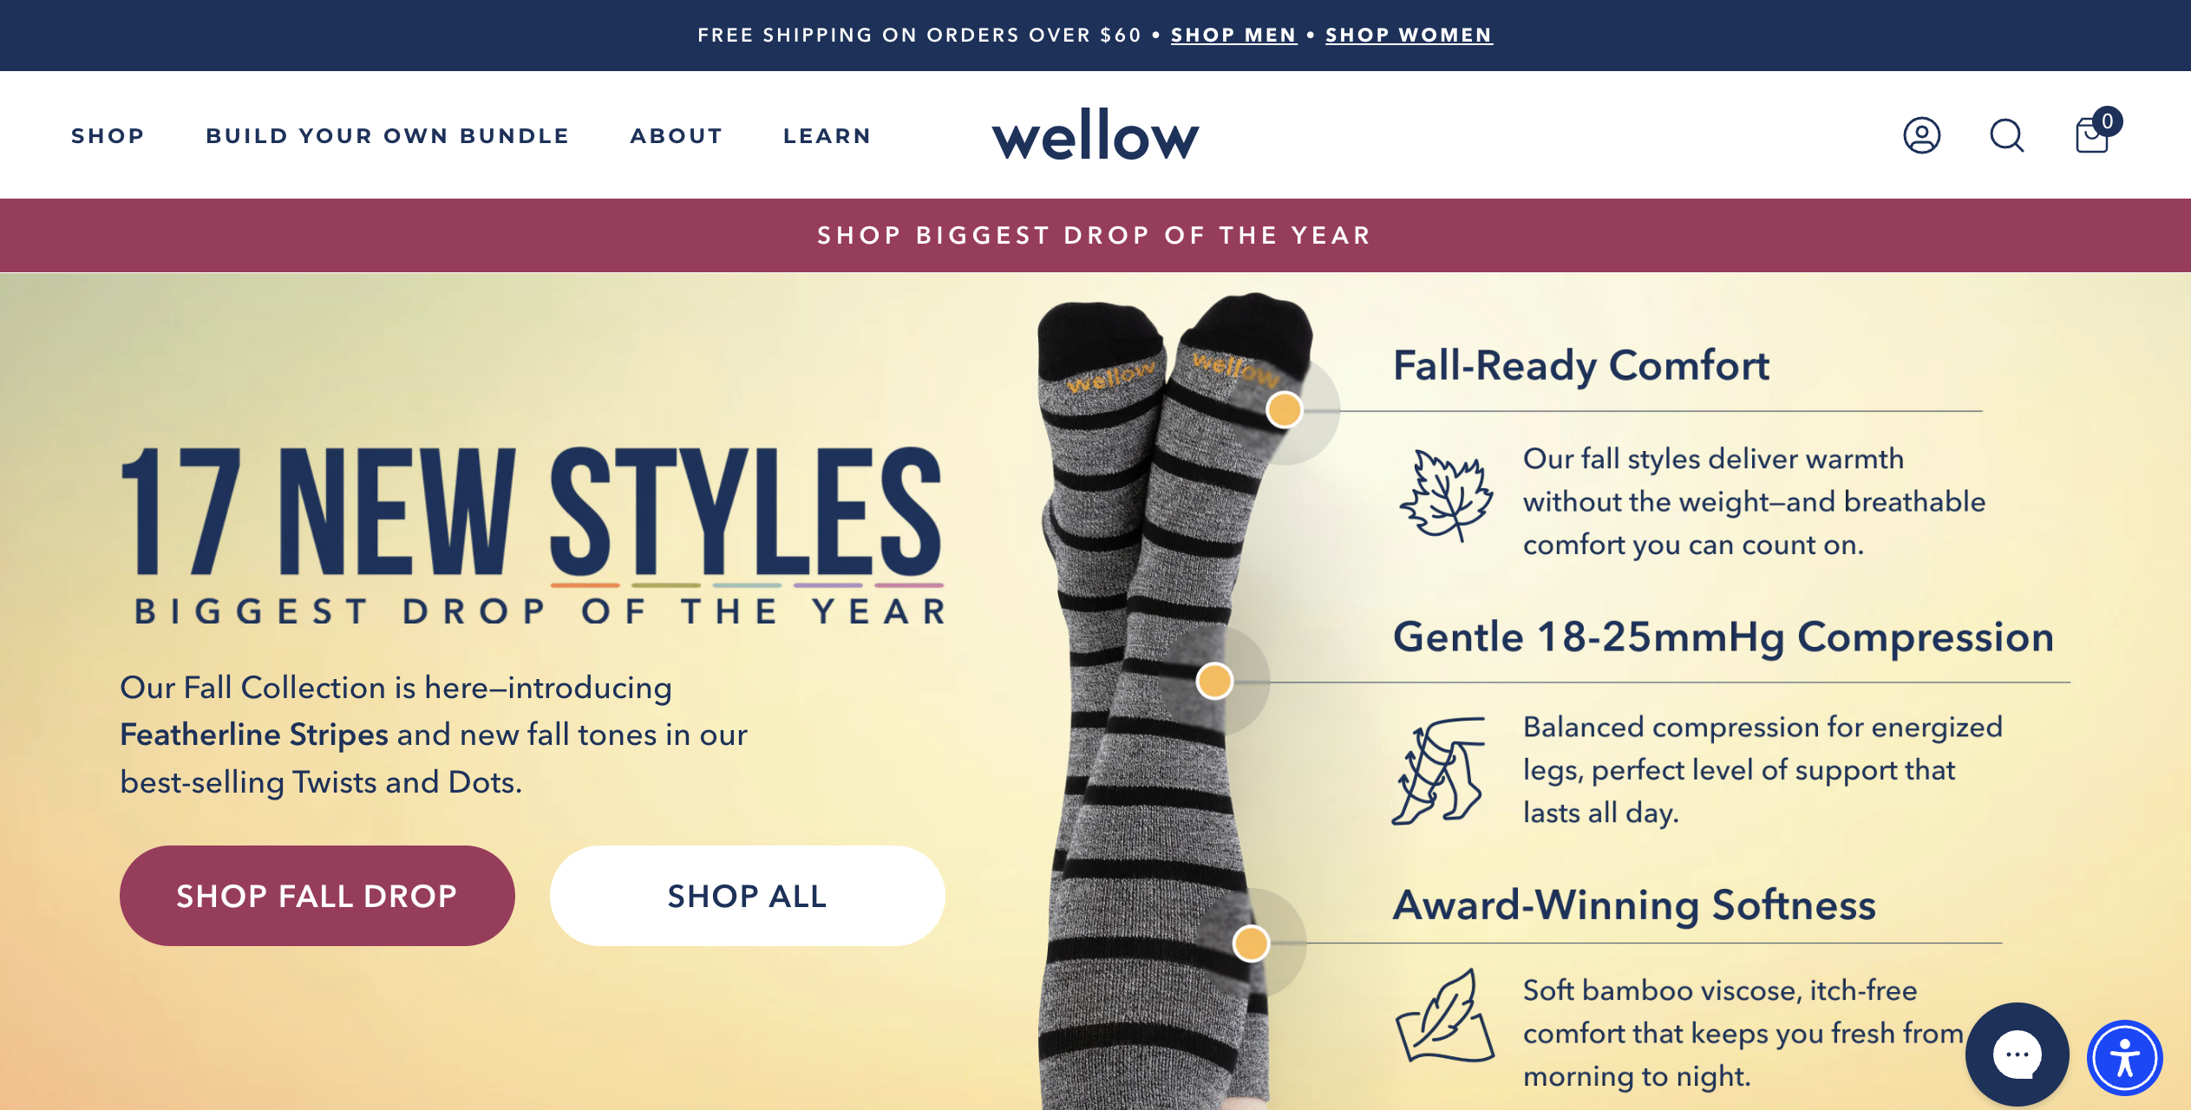The width and height of the screenshot is (2191, 1110).
Task: Open the accessibility options icon
Action: tap(2124, 1058)
